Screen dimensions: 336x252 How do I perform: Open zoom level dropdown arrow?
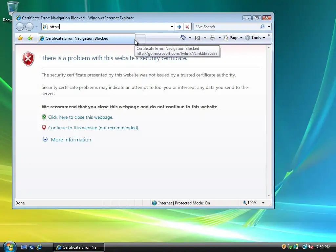point(263,203)
